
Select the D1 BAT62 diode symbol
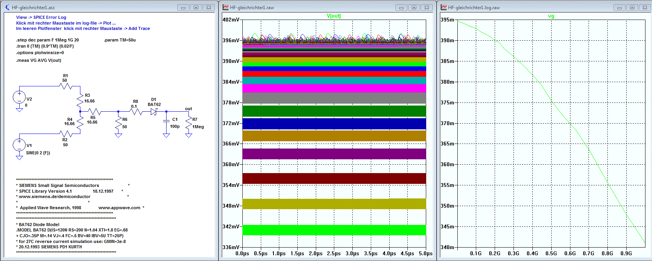point(154,112)
